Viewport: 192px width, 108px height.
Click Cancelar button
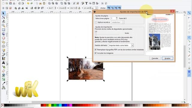155,58
